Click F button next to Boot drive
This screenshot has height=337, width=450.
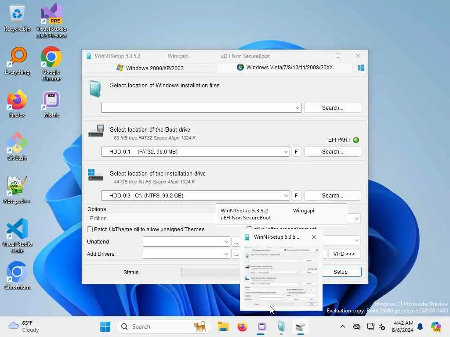click(296, 151)
